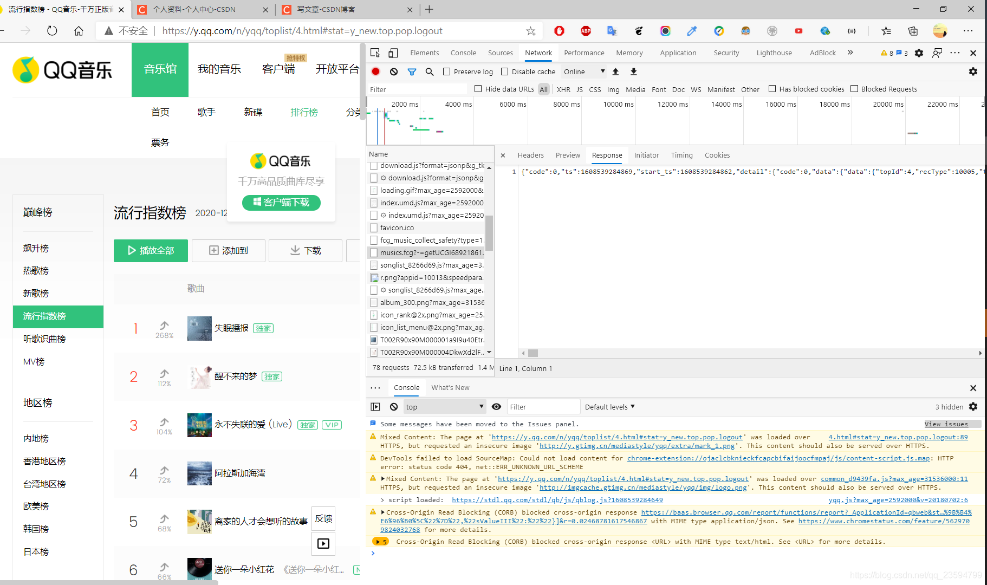Viewport: 987px width, 585px height.
Task: Click console live expression eye icon
Action: coord(496,407)
